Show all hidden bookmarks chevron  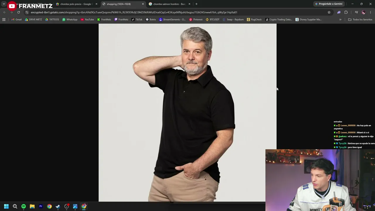pyautogui.click(x=340, y=20)
